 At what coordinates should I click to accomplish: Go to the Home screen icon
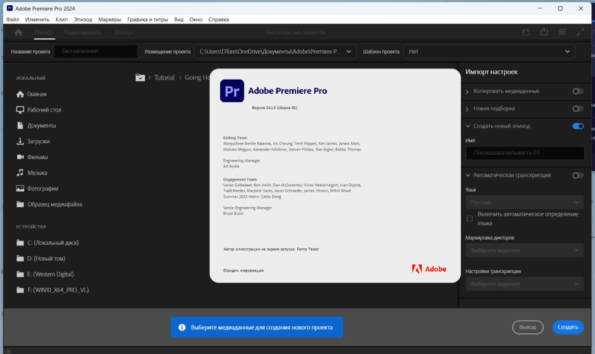click(18, 32)
